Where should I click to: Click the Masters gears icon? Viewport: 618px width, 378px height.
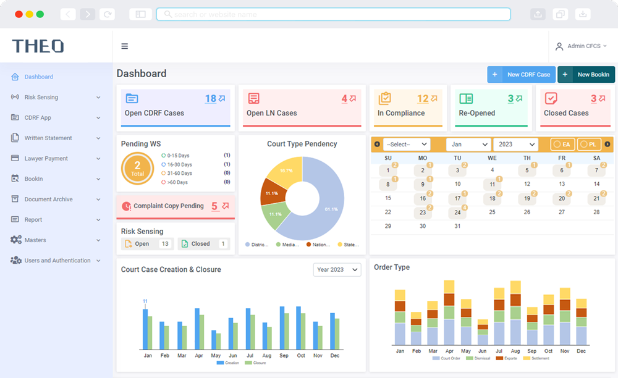point(16,240)
